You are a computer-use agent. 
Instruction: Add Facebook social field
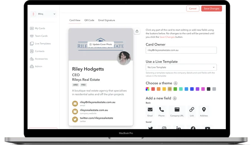(193, 128)
